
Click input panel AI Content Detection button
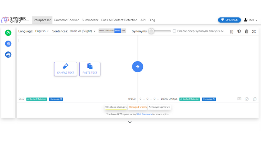(x=37, y=99)
